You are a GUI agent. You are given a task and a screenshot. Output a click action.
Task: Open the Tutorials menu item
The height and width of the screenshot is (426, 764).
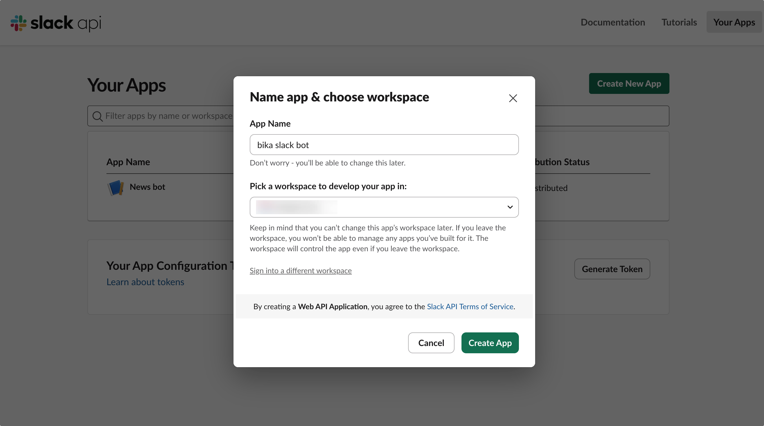(679, 22)
